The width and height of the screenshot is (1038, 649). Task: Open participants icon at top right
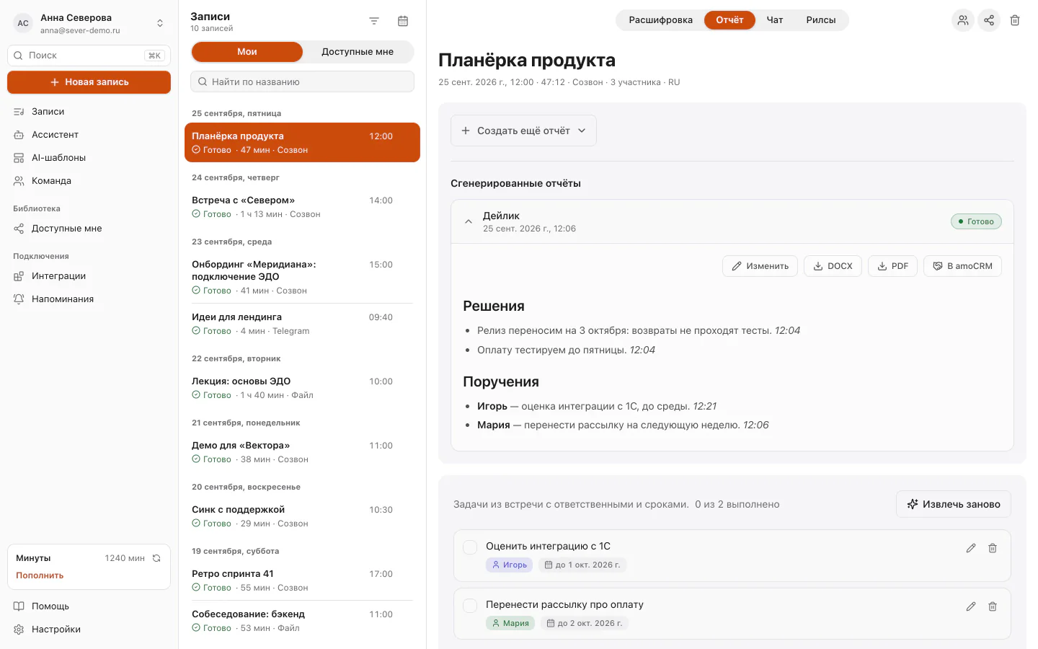click(963, 20)
